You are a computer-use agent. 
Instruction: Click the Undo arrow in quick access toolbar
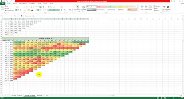click(x=7, y=1)
